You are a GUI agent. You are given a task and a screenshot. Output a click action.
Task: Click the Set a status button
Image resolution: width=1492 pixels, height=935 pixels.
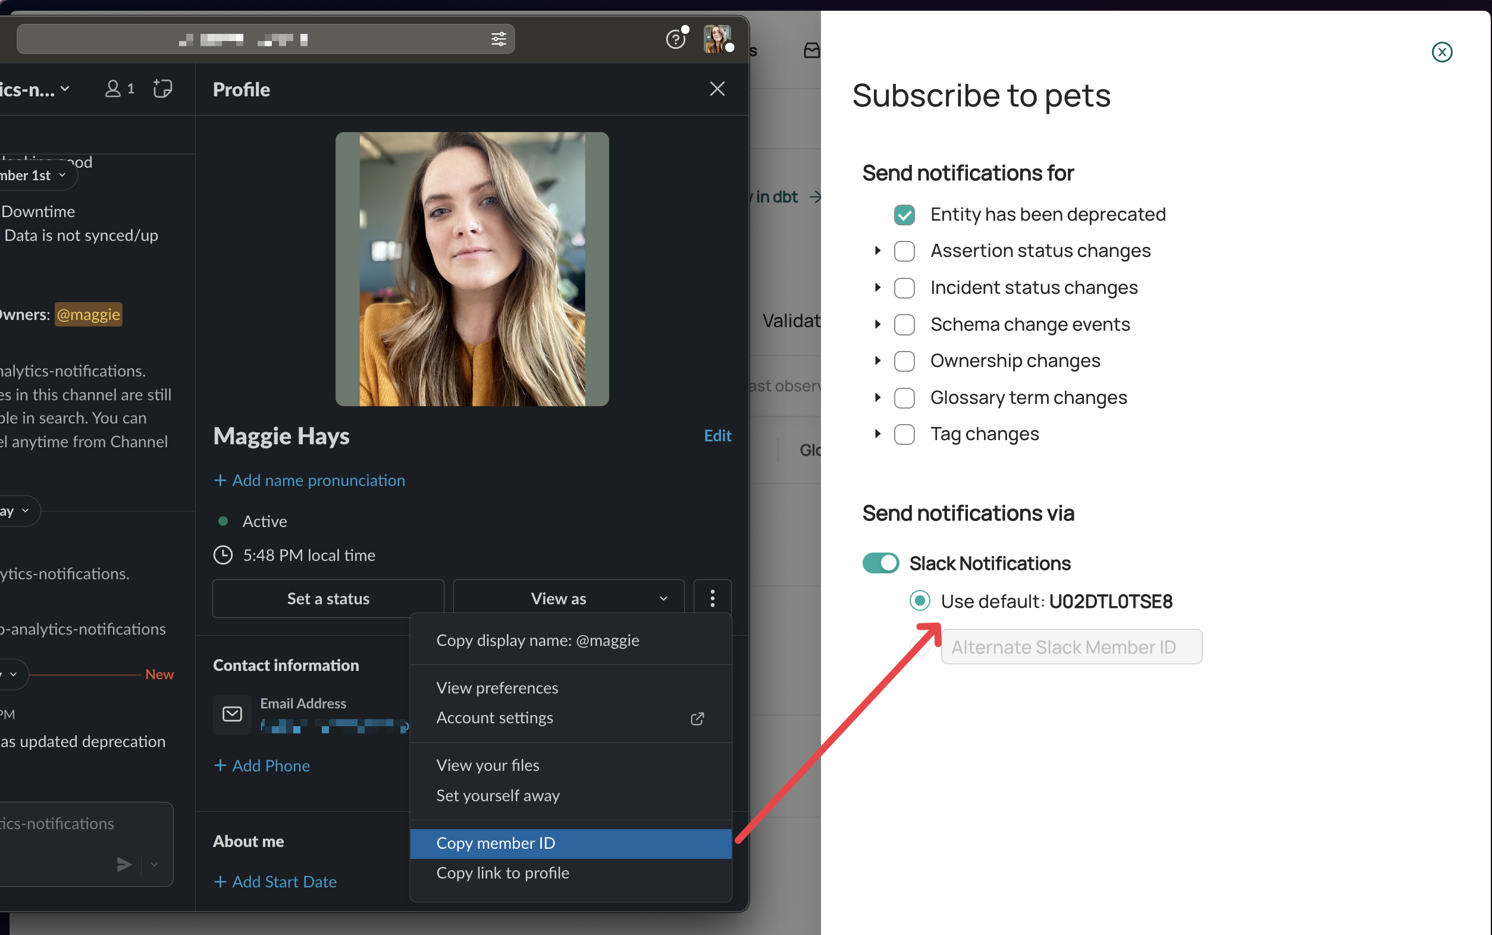coord(328,598)
